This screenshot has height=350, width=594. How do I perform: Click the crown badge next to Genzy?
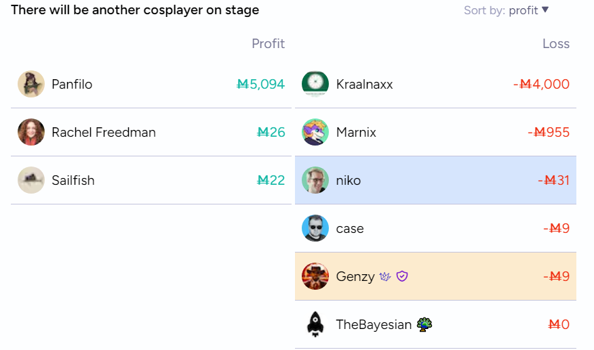click(385, 277)
